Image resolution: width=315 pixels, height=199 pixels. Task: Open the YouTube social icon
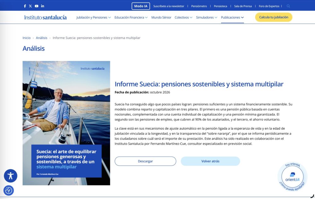pyautogui.click(x=37, y=6)
